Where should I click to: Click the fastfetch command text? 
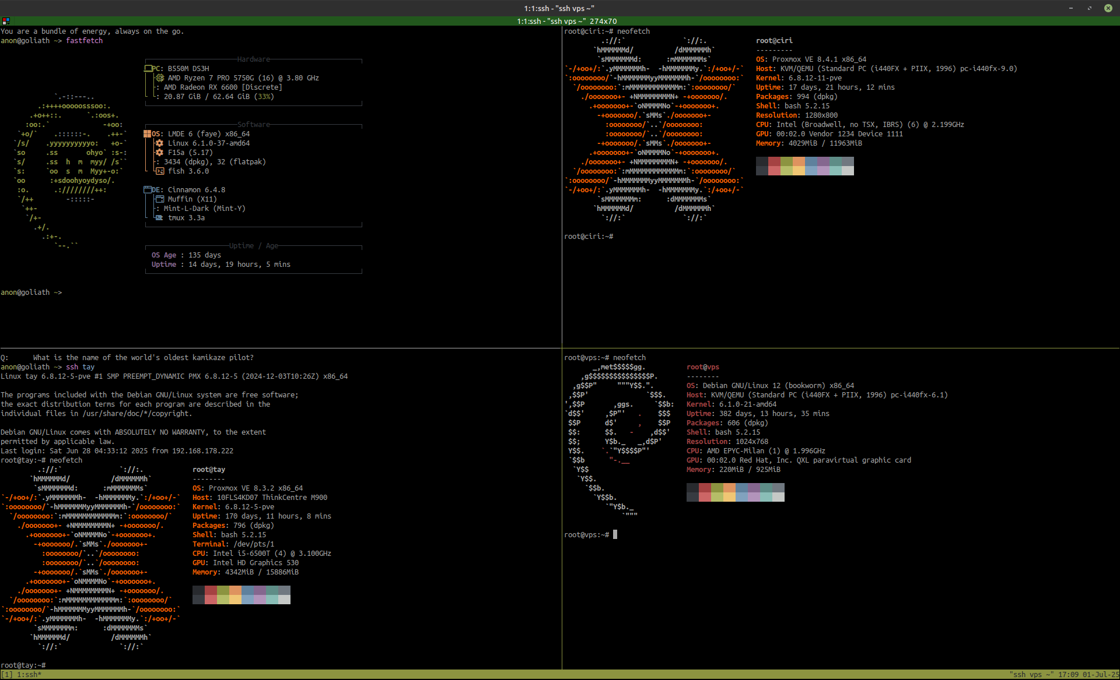pos(84,41)
